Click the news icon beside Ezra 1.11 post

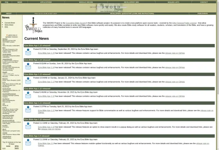[28, 109]
